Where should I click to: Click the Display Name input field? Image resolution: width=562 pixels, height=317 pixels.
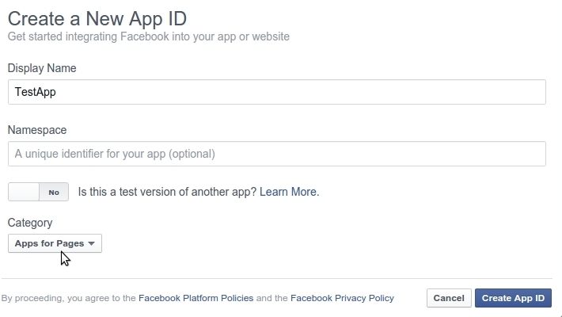point(276,92)
